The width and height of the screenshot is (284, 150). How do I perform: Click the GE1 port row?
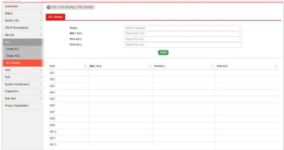click(x=163, y=73)
